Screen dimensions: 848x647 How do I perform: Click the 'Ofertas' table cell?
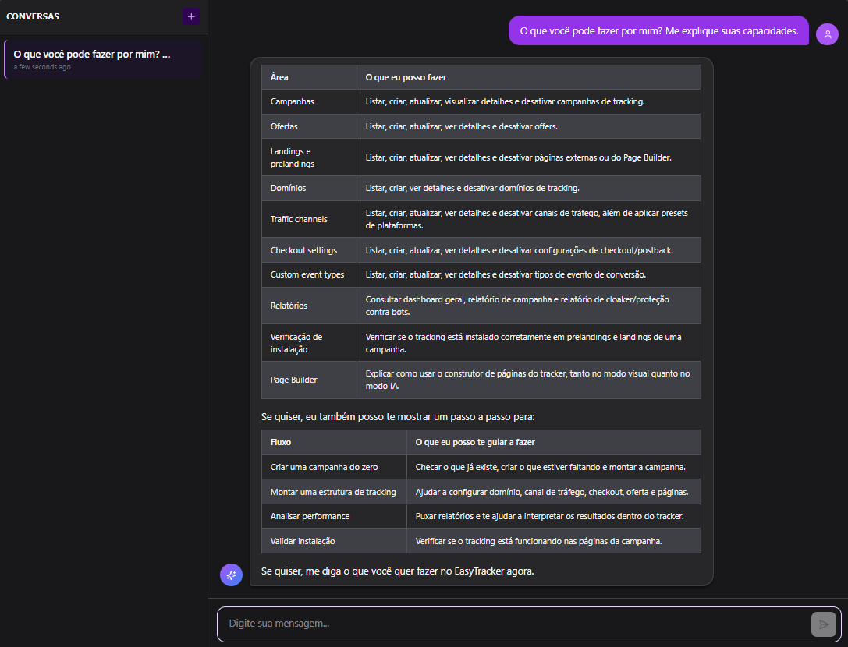[x=309, y=126]
